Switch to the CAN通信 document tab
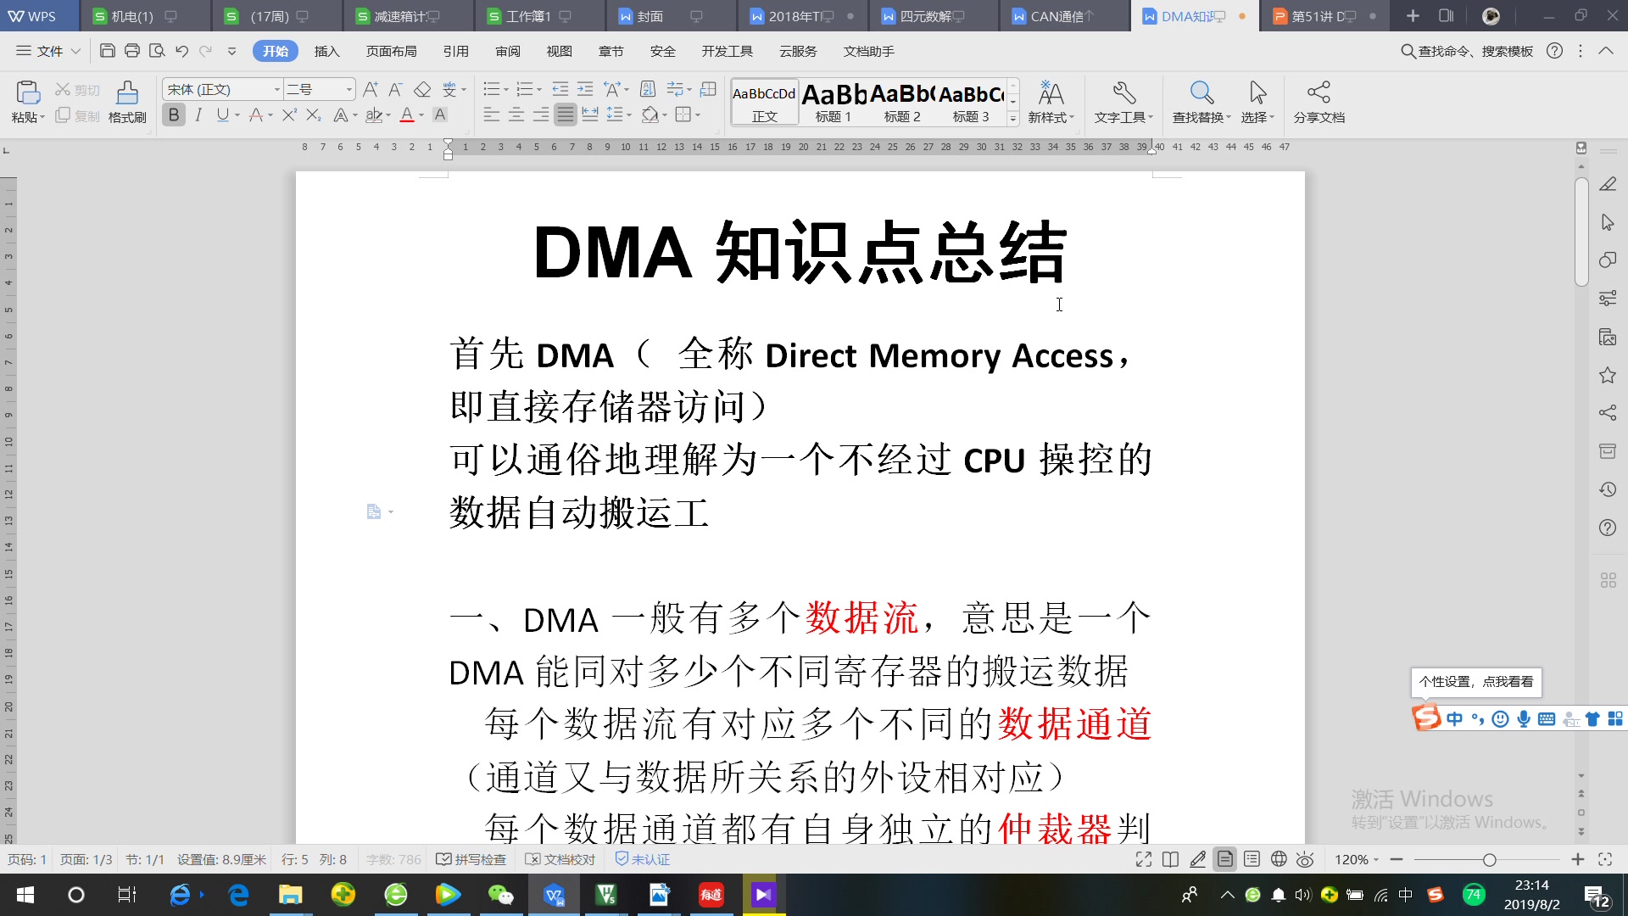The height and width of the screenshot is (916, 1628). [x=1064, y=16]
